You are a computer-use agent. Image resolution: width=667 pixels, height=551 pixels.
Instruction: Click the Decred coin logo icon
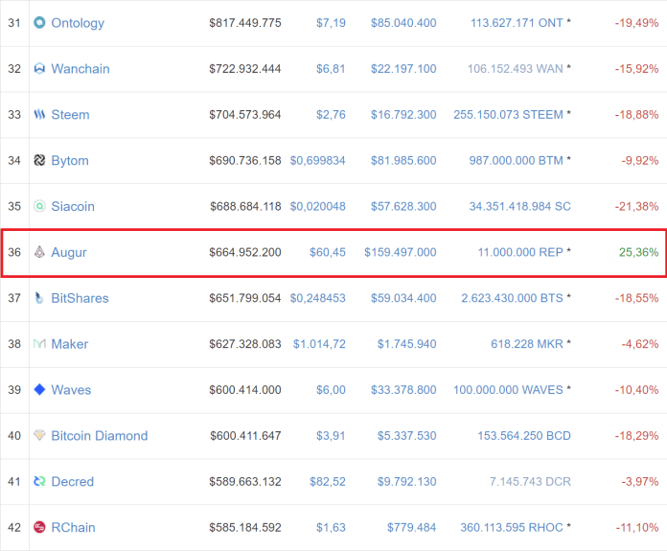coord(39,482)
